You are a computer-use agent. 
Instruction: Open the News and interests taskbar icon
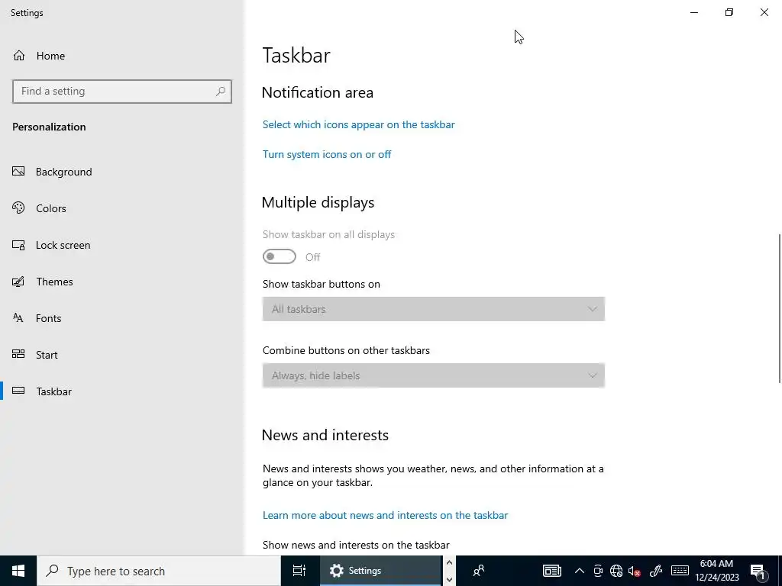(552, 571)
